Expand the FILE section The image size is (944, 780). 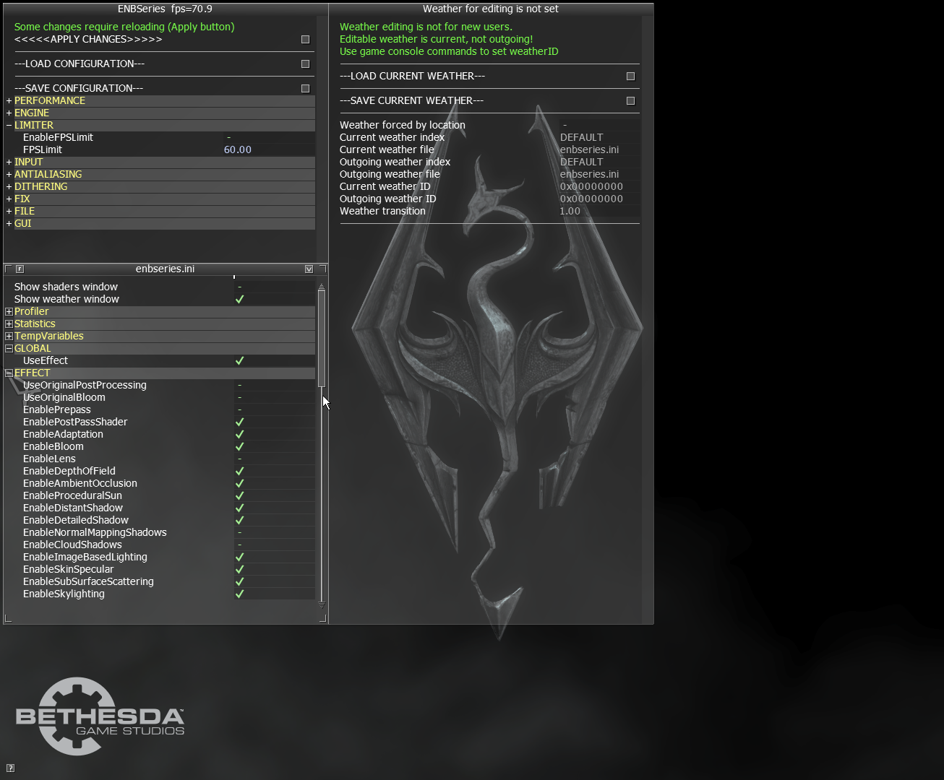(9, 211)
